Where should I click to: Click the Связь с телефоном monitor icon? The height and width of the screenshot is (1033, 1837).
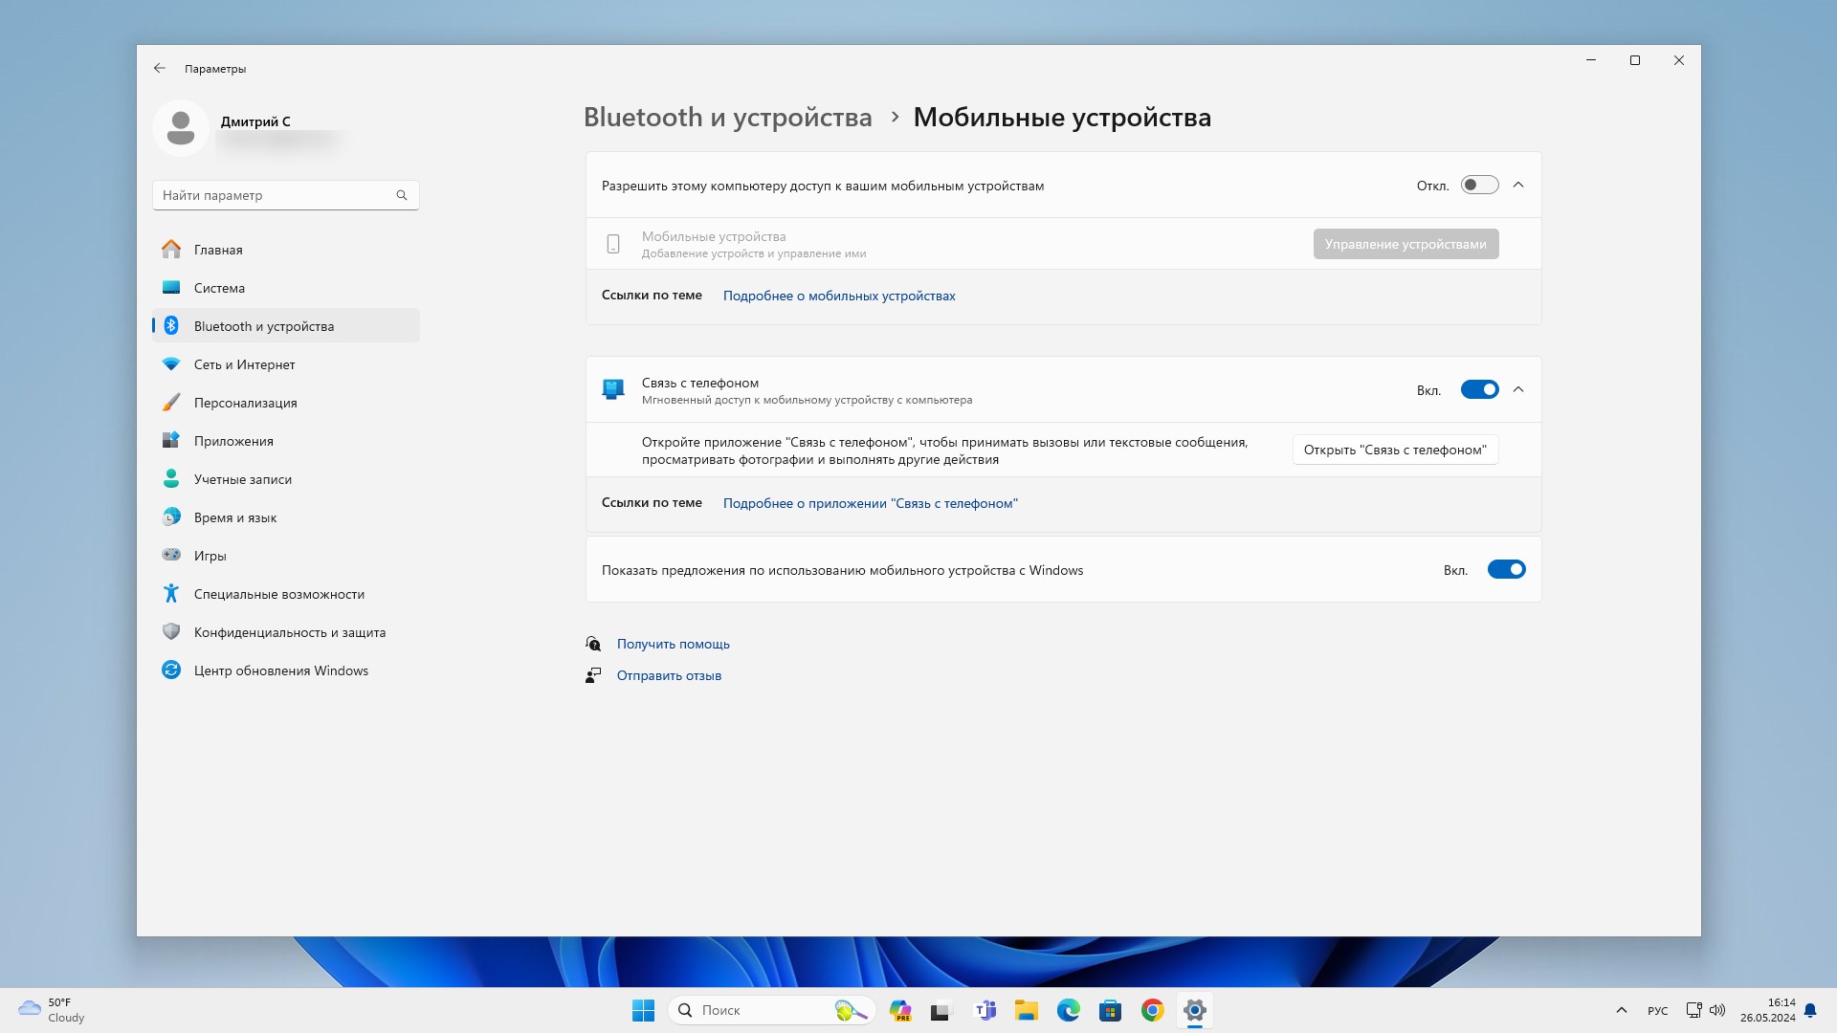tap(613, 389)
